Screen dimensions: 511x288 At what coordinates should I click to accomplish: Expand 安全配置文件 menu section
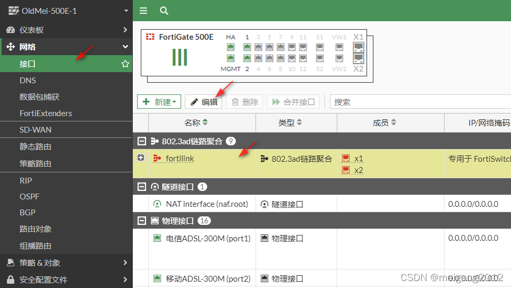tap(125, 280)
